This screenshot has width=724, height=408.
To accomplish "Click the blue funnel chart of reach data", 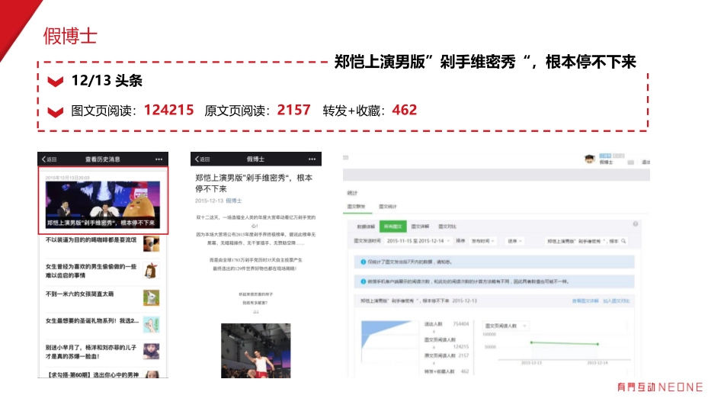I will (x=386, y=334).
